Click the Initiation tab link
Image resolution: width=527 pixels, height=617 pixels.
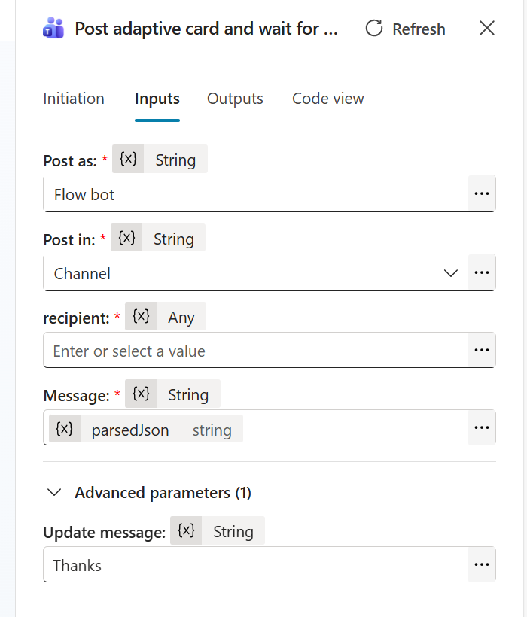point(73,99)
